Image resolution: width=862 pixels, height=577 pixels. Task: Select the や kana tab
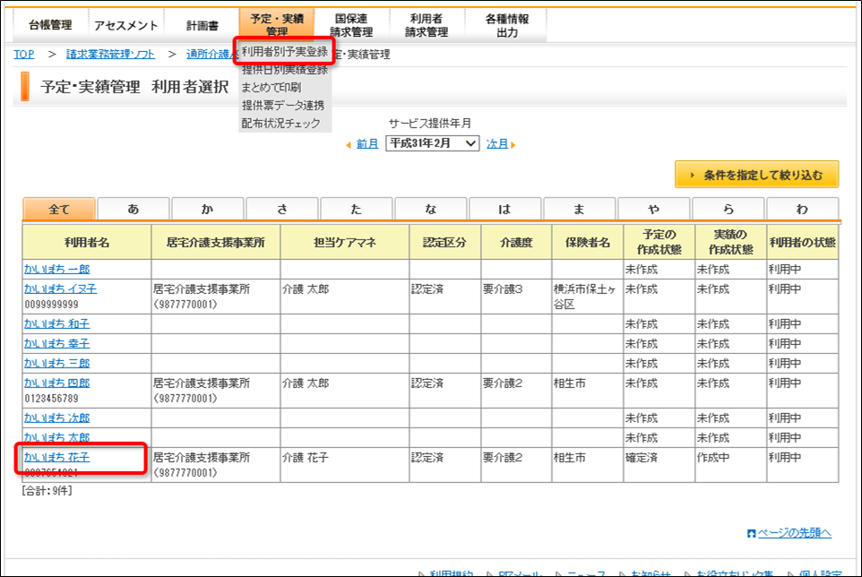pos(653,210)
